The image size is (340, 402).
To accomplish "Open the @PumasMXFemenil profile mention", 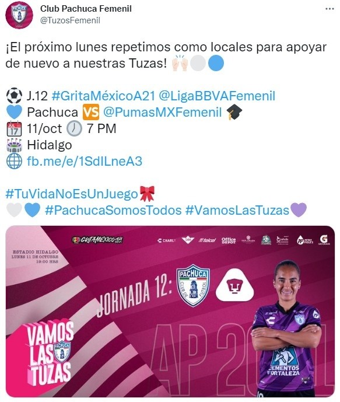I will tap(163, 112).
